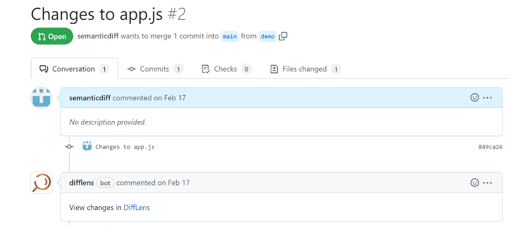
Task: Open 'commented on Feb 17' timestamp by difflens
Action: [x=153, y=183]
